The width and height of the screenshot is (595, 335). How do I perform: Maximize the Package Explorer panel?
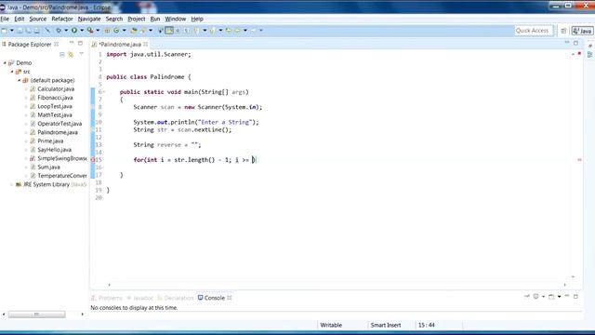pyautogui.click(x=81, y=44)
